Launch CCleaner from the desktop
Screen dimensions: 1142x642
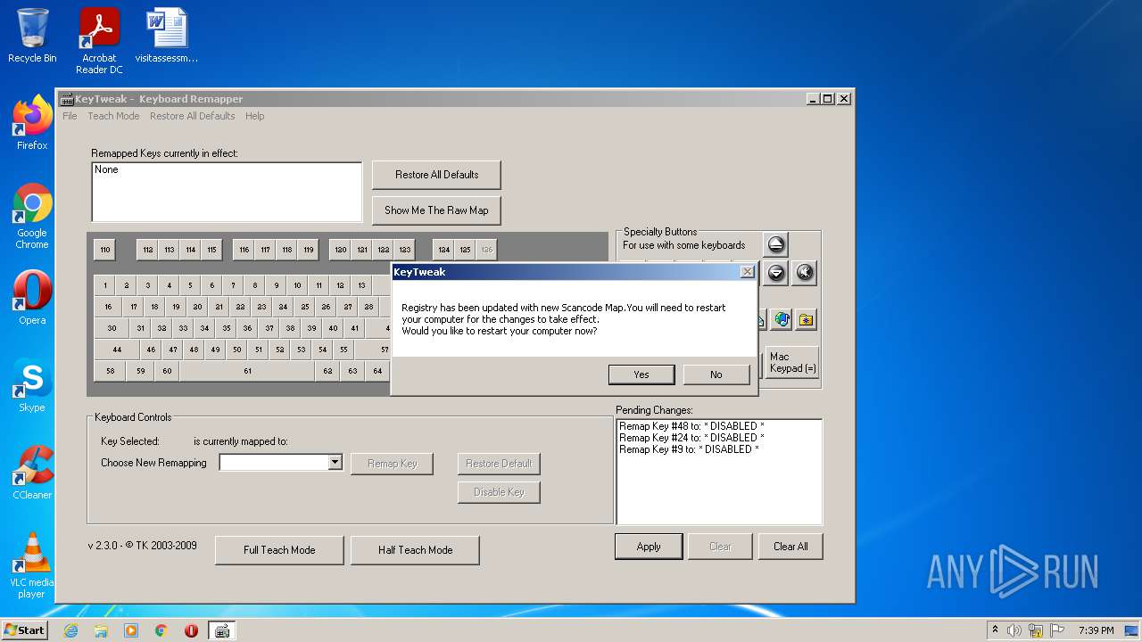click(32, 473)
